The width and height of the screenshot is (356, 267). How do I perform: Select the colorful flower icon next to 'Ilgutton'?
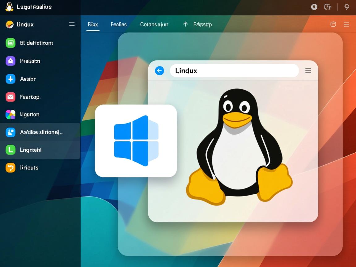pos(10,114)
